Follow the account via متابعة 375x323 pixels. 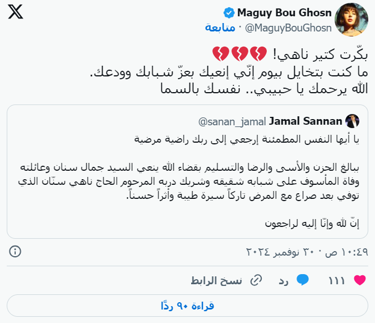point(220,27)
